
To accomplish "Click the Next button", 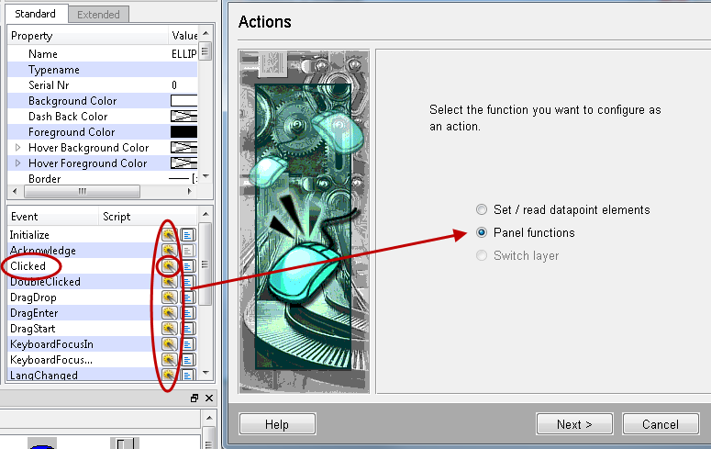I will tap(574, 424).
